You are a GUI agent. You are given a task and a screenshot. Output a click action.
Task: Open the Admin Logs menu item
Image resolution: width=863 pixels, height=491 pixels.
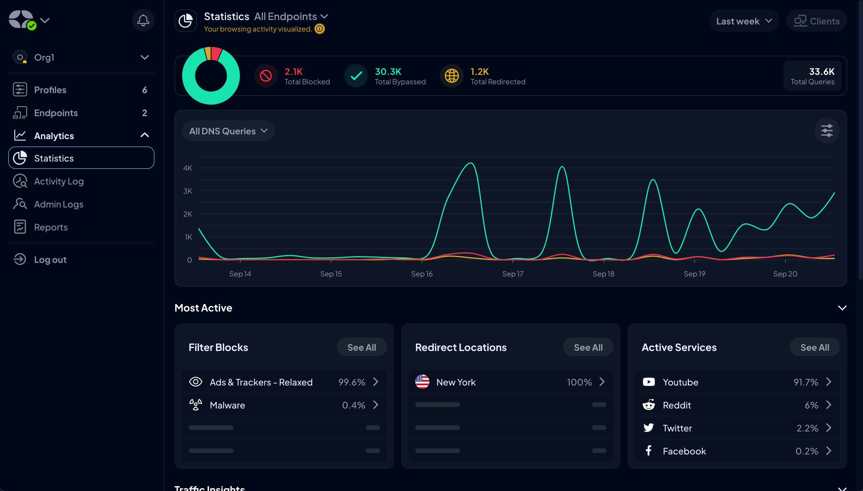pos(59,204)
